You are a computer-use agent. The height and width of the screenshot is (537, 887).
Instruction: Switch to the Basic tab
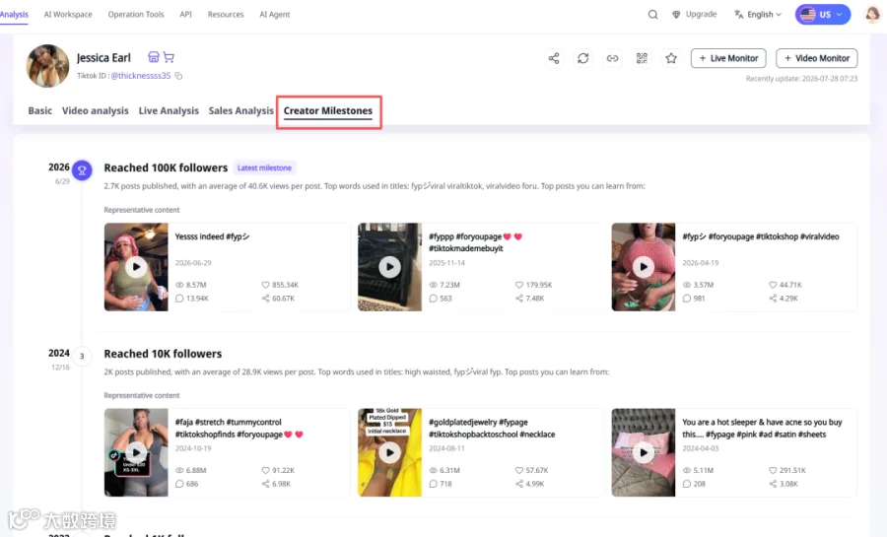click(x=40, y=110)
